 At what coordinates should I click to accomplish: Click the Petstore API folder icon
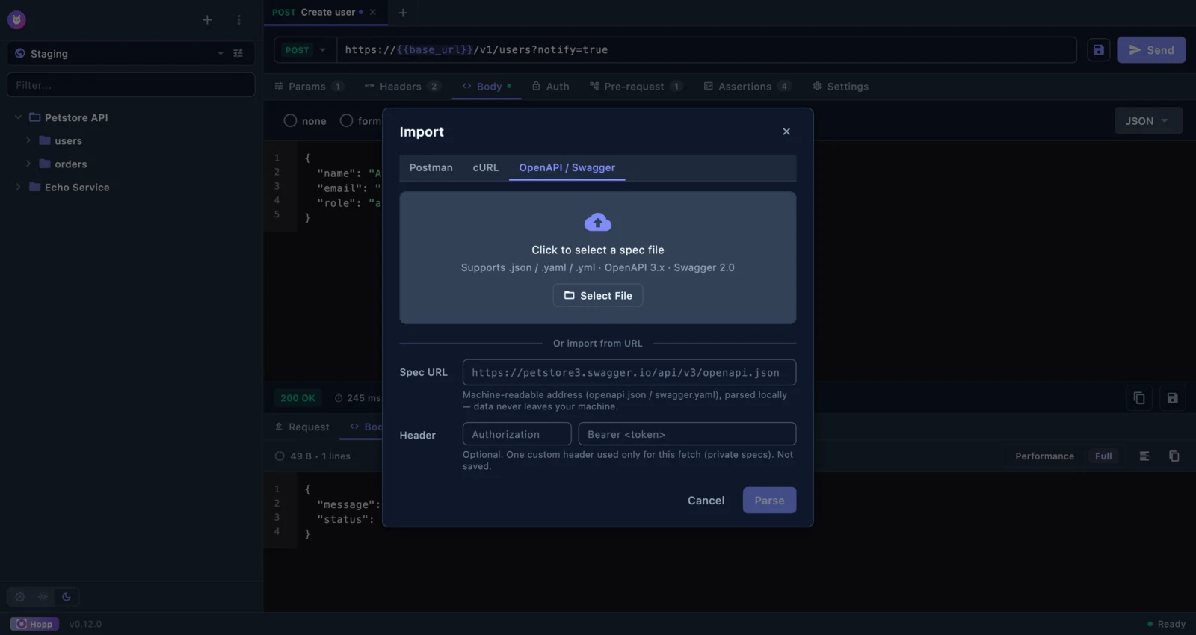[34, 117]
